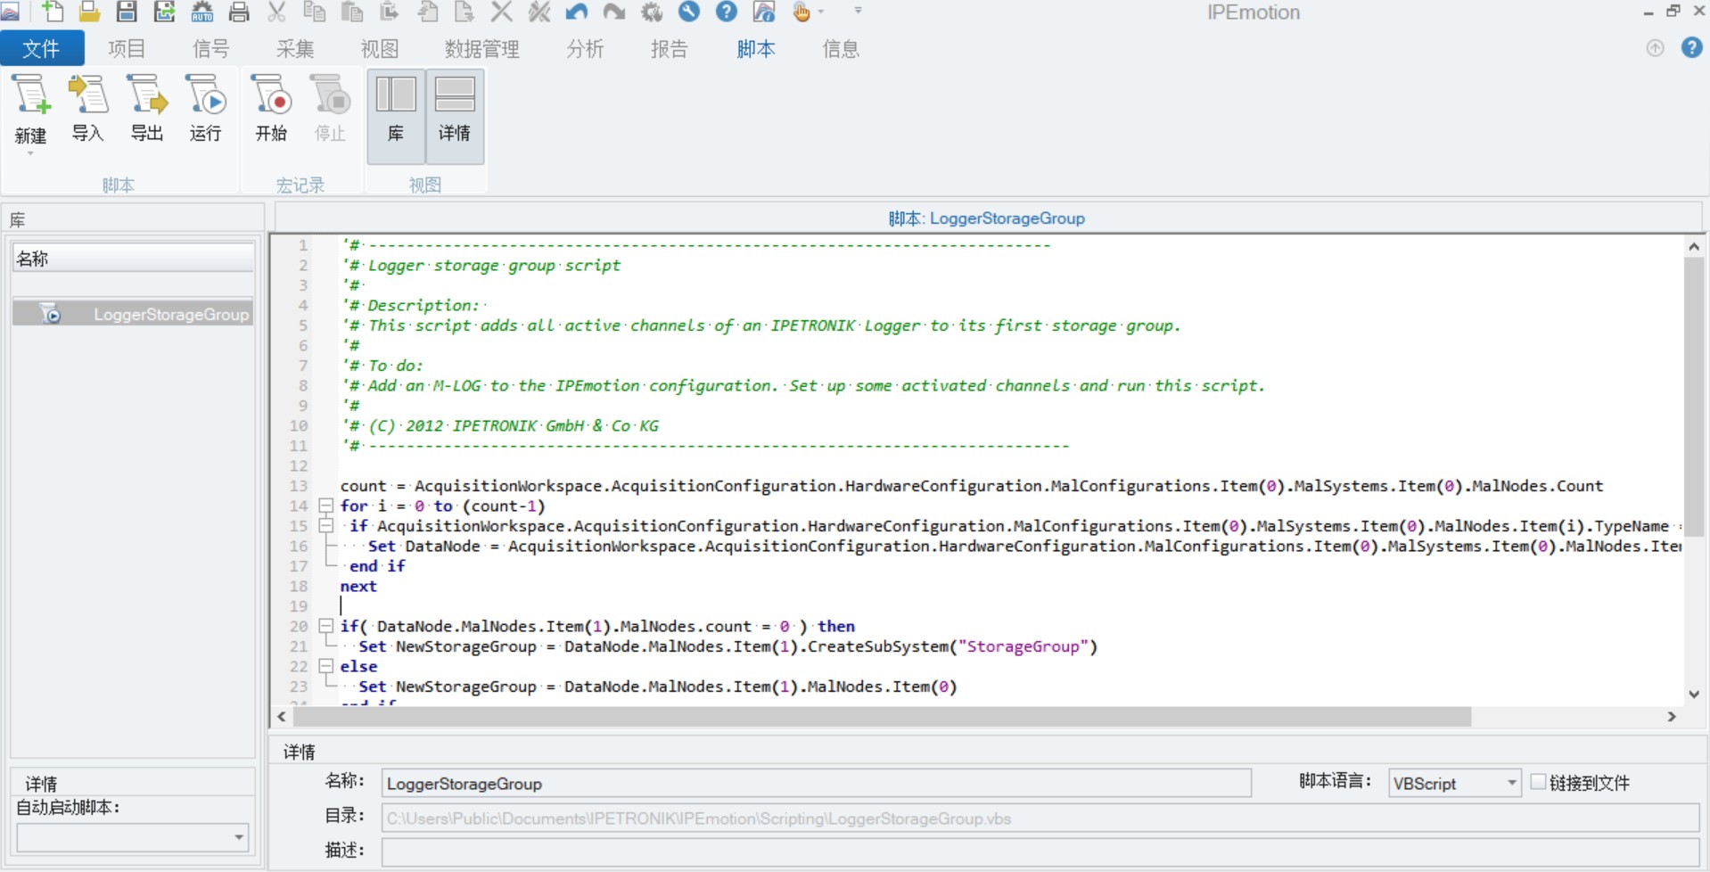Click the Save As icon with green arrow
The height and width of the screenshot is (872, 1710).
coord(164,12)
